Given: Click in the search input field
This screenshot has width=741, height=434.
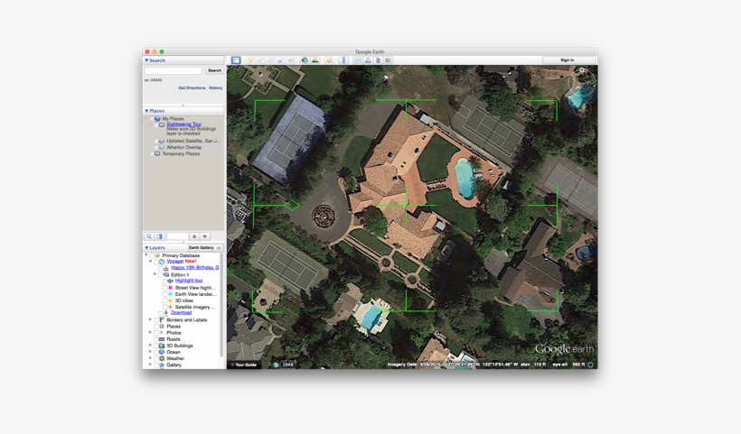Looking at the screenshot, I should click(173, 70).
